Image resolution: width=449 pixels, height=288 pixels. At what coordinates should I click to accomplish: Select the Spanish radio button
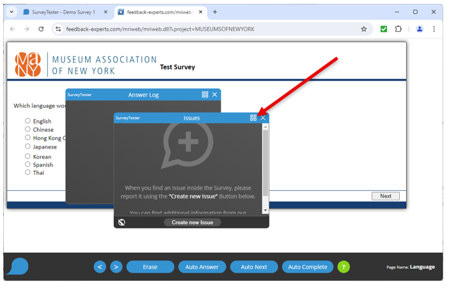point(28,164)
